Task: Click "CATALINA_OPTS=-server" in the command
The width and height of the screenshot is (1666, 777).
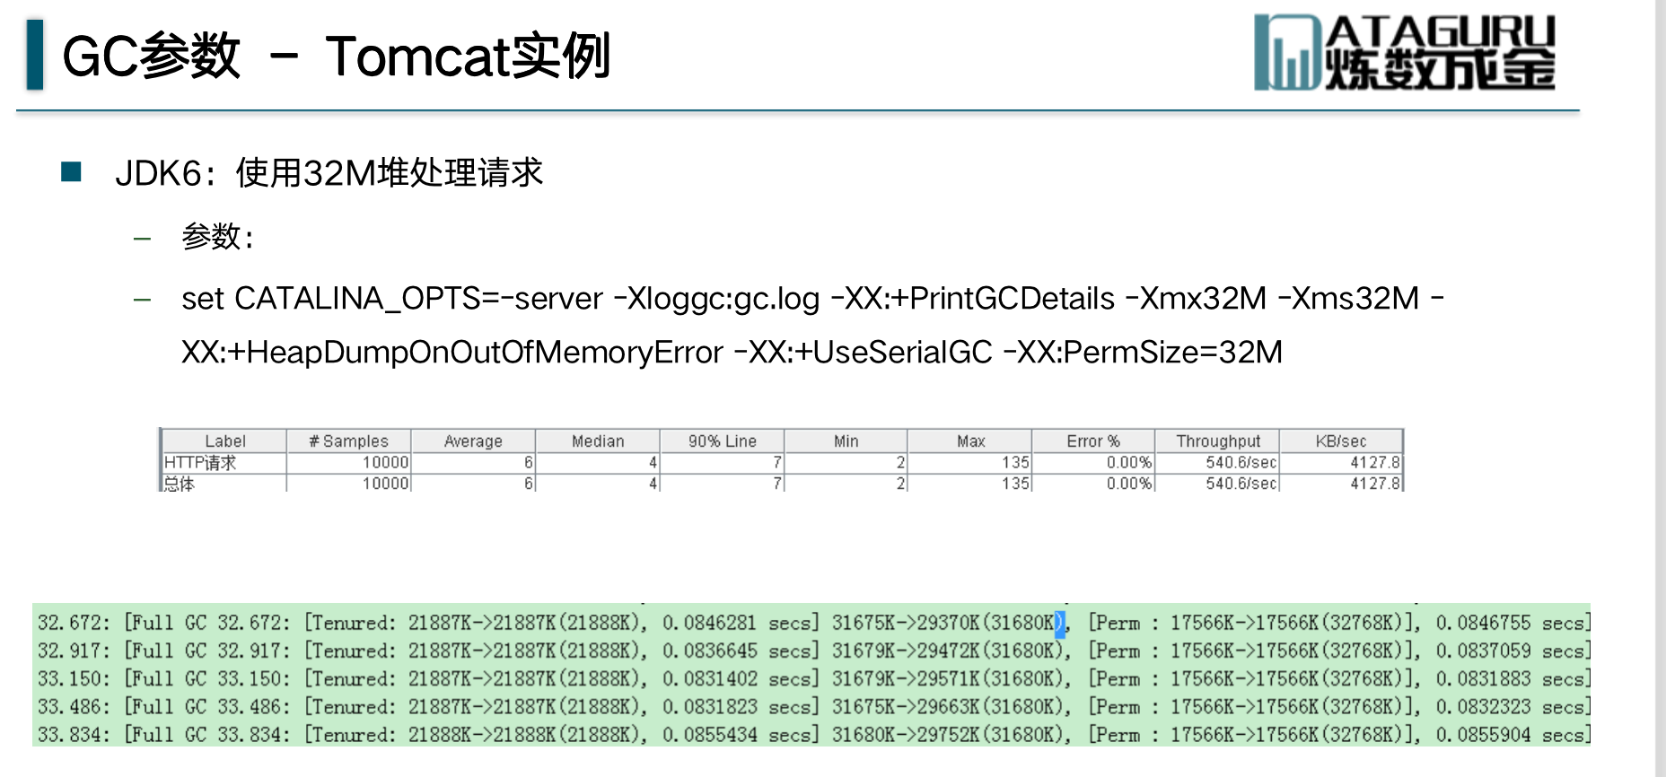Action: pyautogui.click(x=418, y=298)
